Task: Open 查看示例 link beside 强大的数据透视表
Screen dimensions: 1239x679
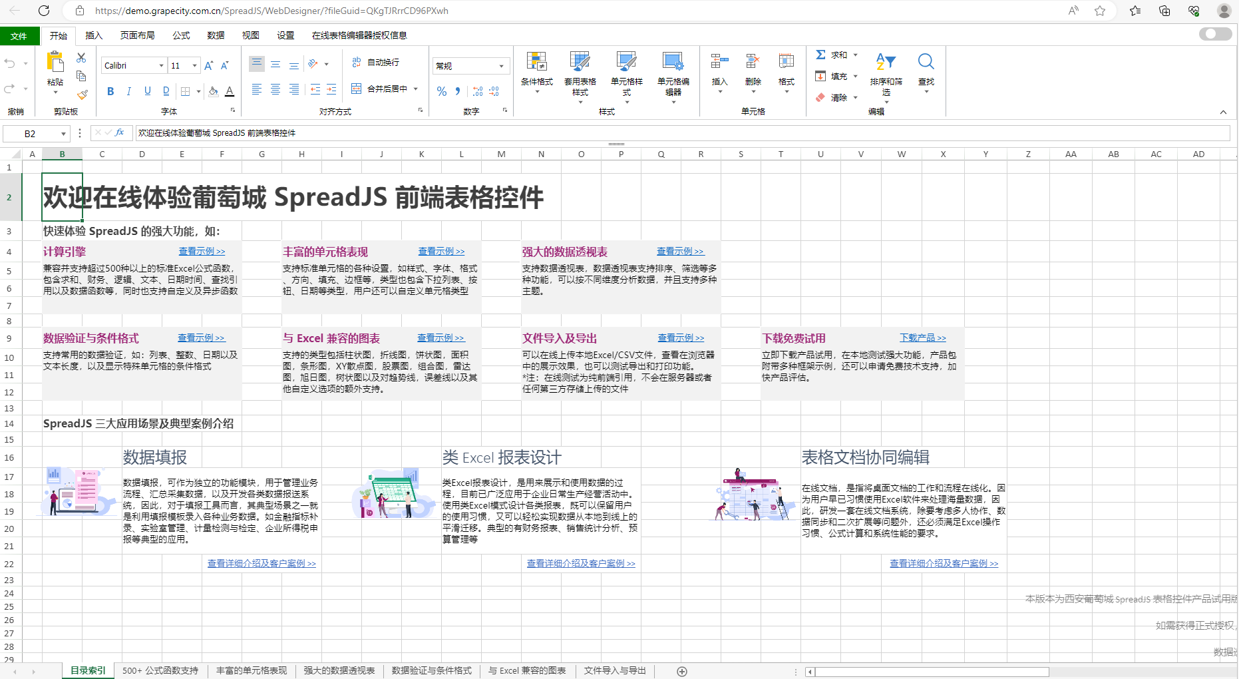Action: (x=680, y=251)
